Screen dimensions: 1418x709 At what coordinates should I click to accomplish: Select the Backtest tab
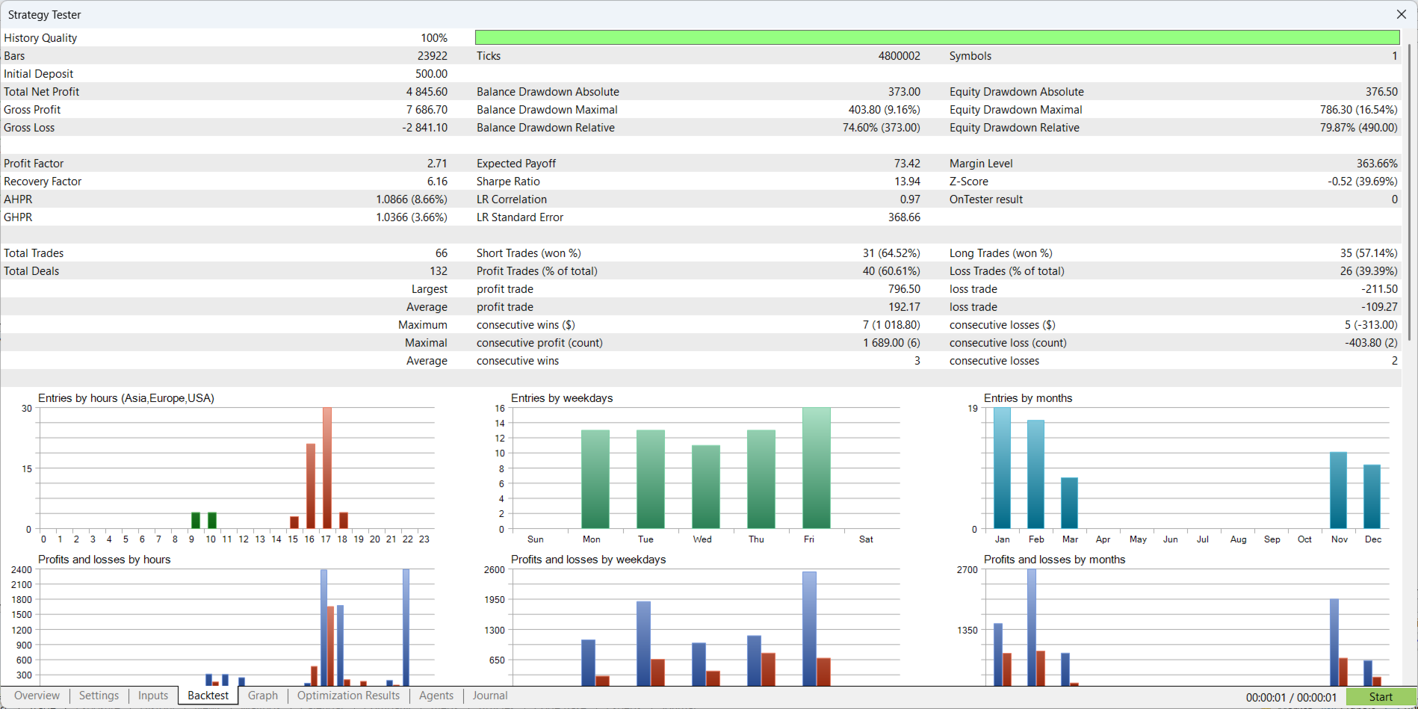pyautogui.click(x=208, y=696)
